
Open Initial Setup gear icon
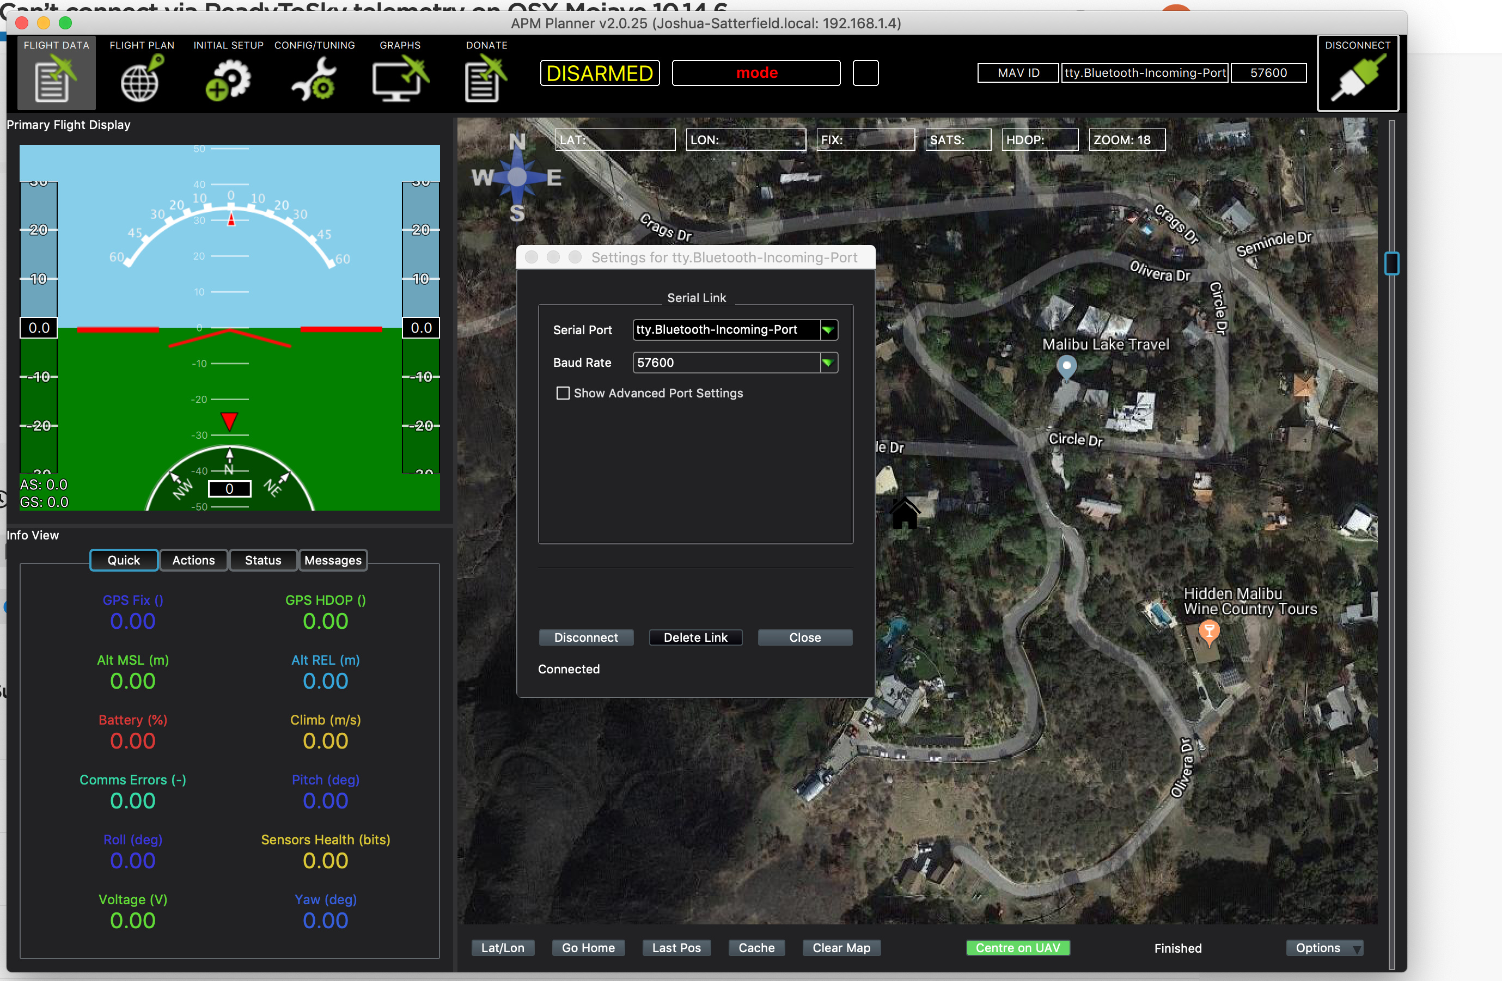[x=228, y=79]
